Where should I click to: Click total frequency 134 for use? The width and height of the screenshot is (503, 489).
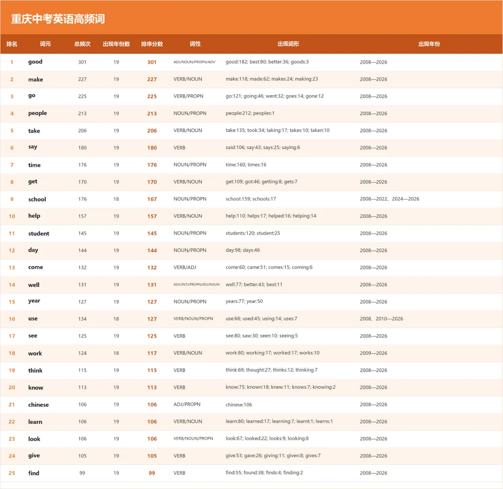82,319
